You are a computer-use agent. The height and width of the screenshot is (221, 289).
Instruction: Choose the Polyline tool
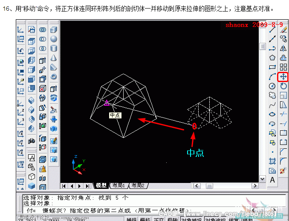tap(272, 48)
